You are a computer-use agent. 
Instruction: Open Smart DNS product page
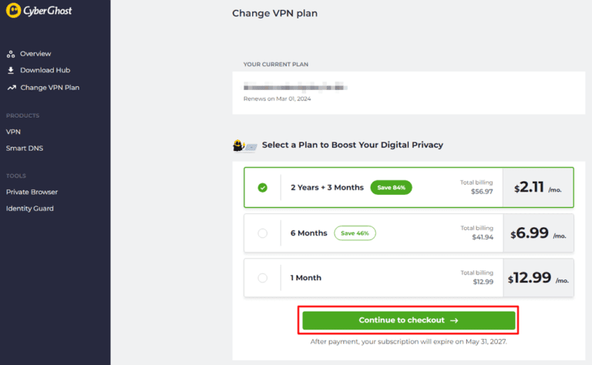coord(25,148)
